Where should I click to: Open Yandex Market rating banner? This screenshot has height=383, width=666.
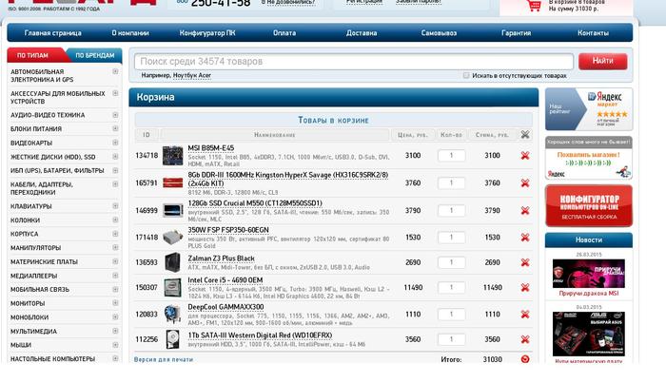pos(589,109)
